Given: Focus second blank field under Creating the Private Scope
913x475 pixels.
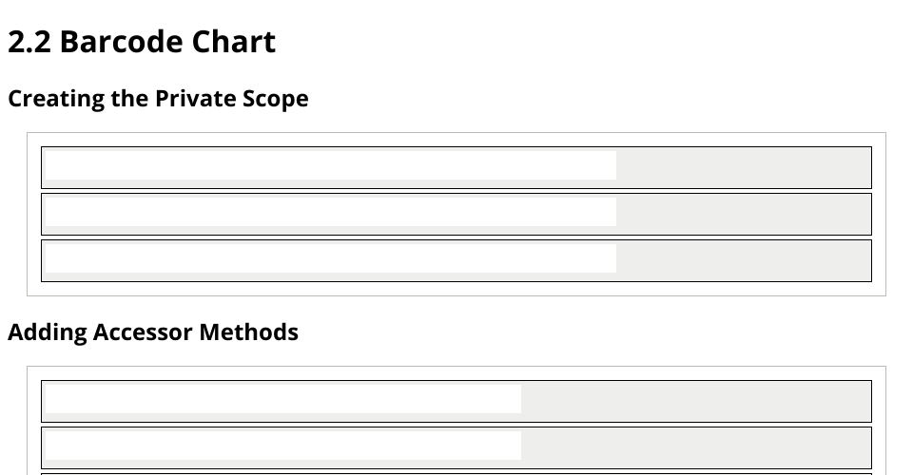Looking at the screenshot, I should tap(331, 212).
